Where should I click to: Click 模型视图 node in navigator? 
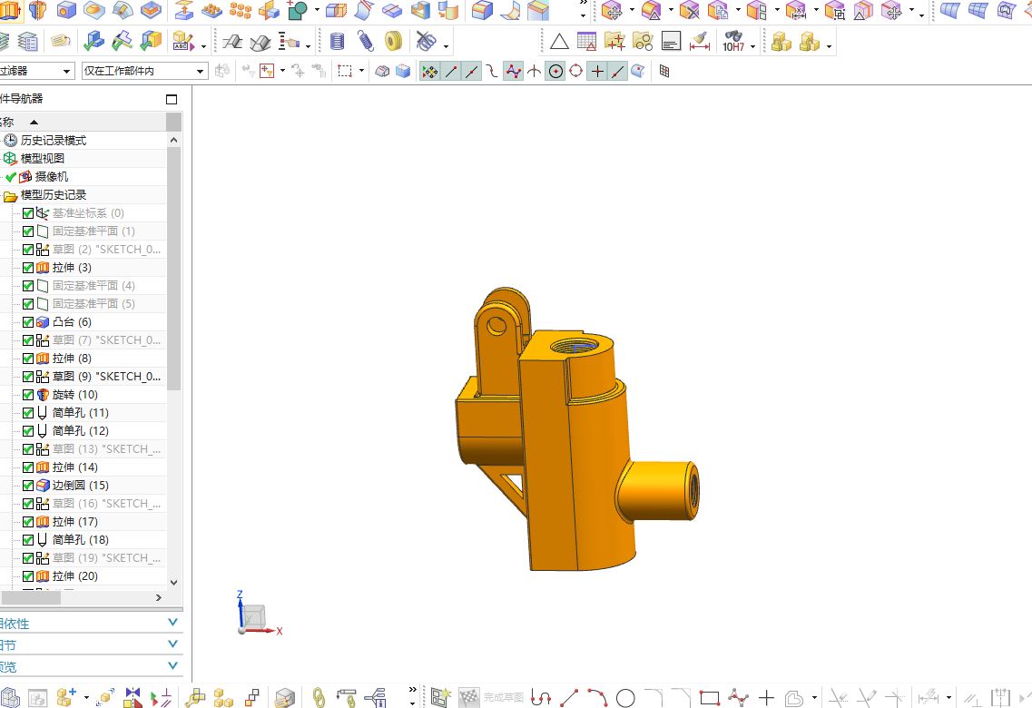[43, 159]
